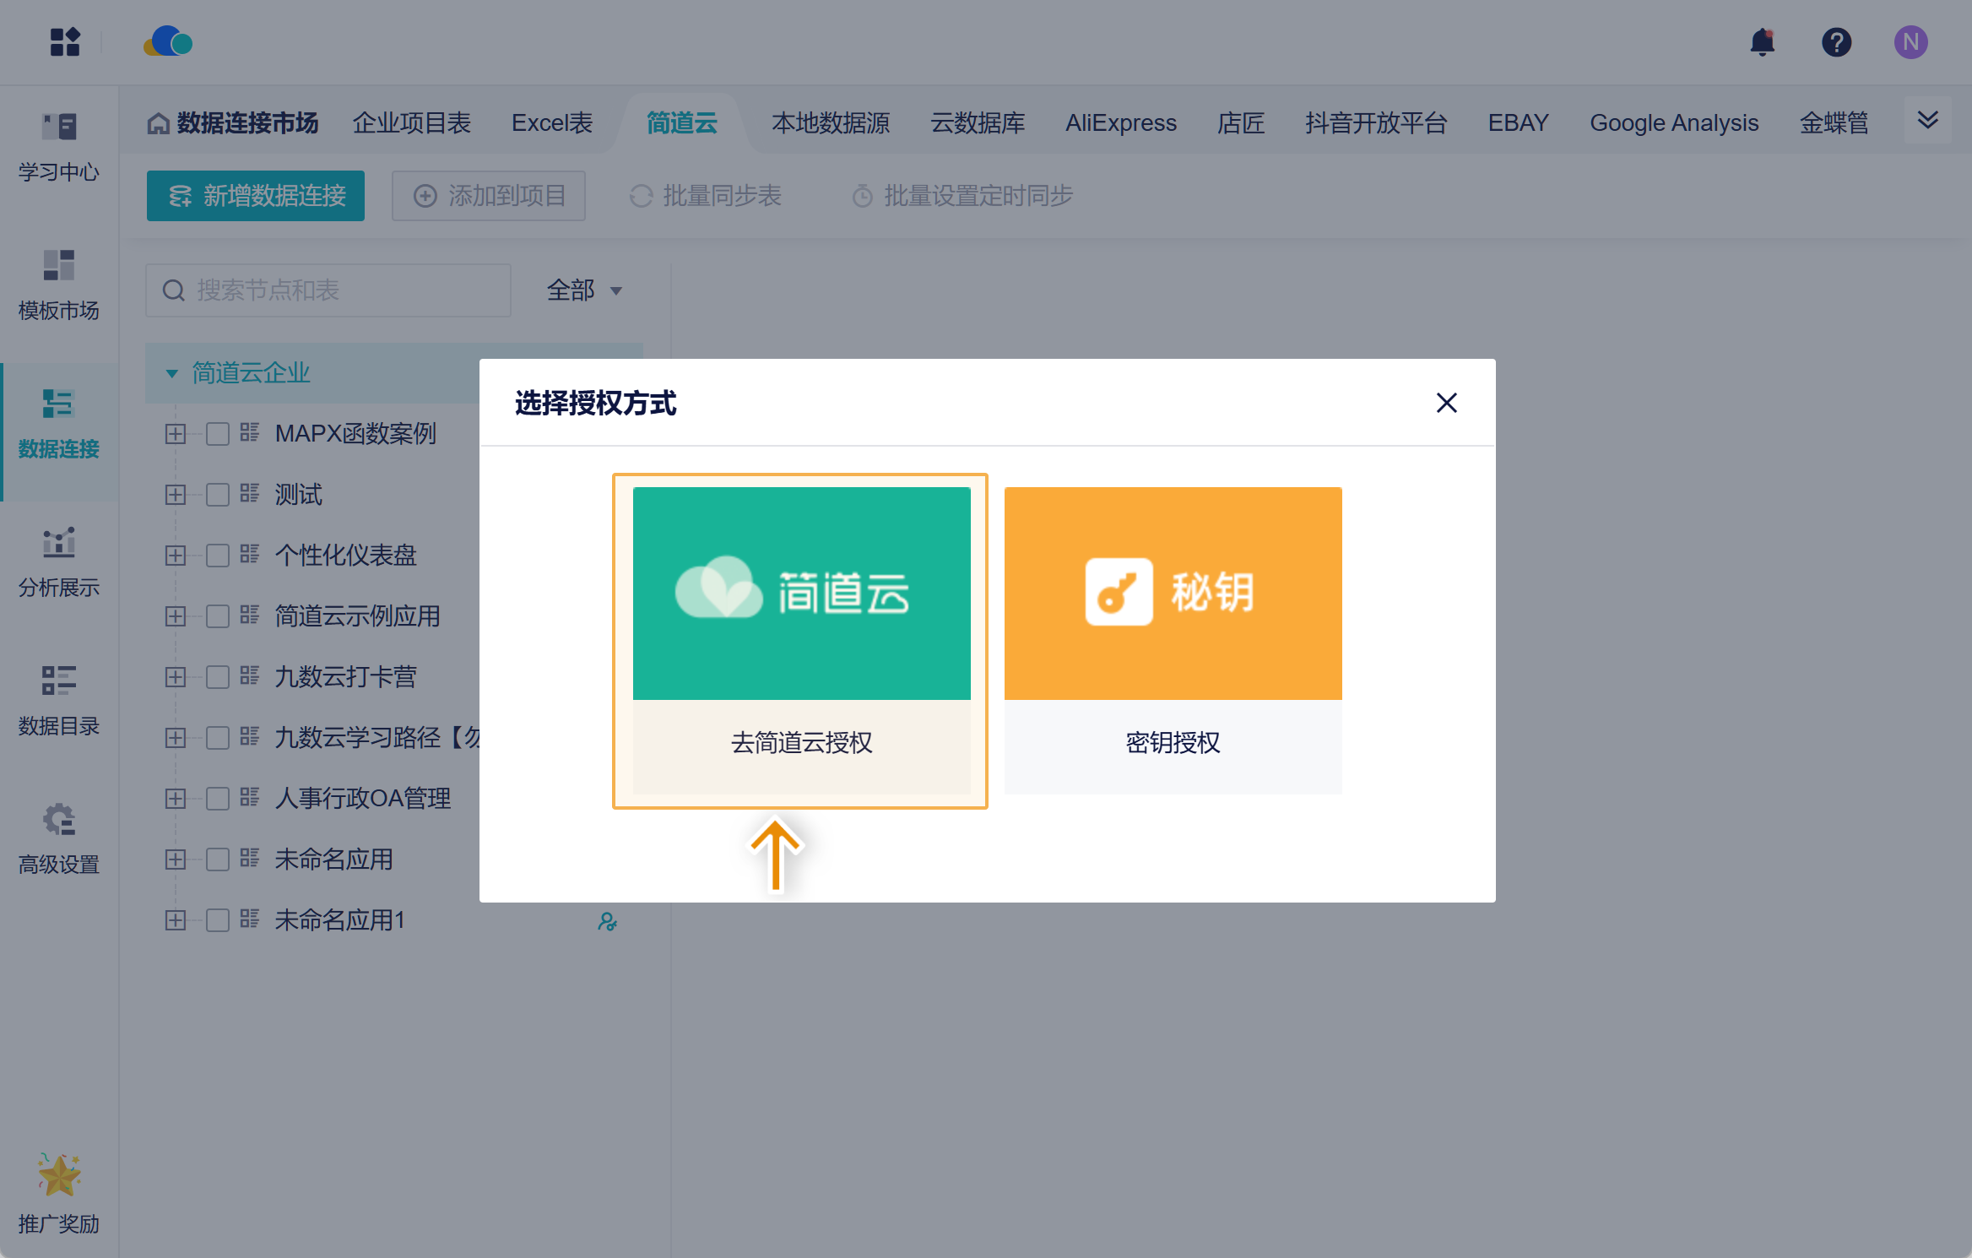Screen dimensions: 1972x1258
Task: Open the help question mark icon
Action: pyautogui.click(x=1836, y=42)
